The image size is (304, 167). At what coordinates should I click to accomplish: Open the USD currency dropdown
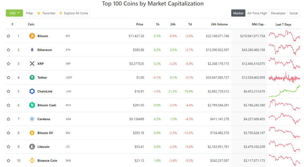coord(14,13)
